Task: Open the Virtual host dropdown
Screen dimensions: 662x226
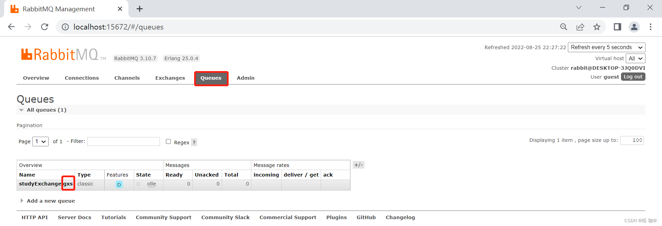Action: [635, 58]
